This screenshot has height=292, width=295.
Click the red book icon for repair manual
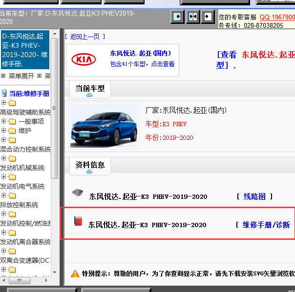pos(78,221)
